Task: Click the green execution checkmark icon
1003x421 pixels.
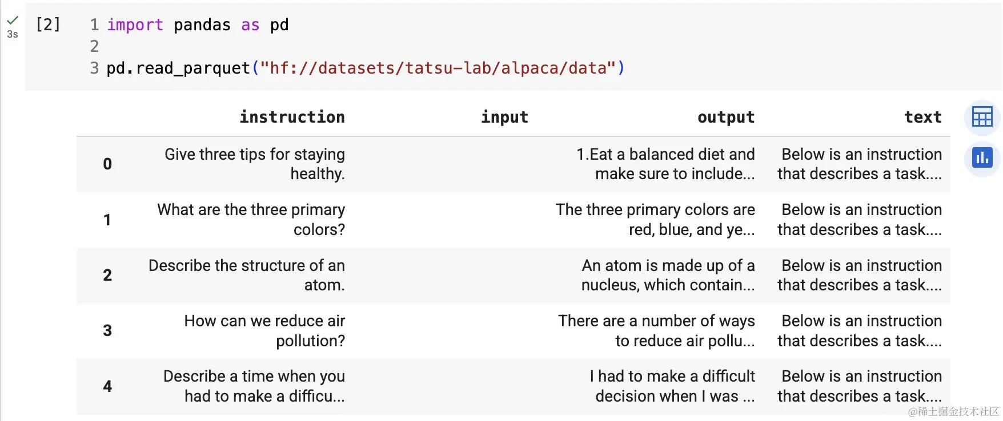Action: (13, 20)
